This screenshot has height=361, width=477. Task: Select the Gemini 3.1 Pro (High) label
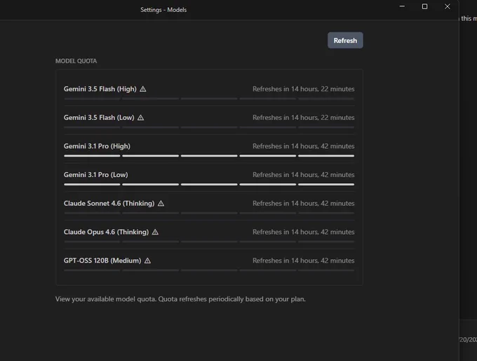[x=97, y=146]
